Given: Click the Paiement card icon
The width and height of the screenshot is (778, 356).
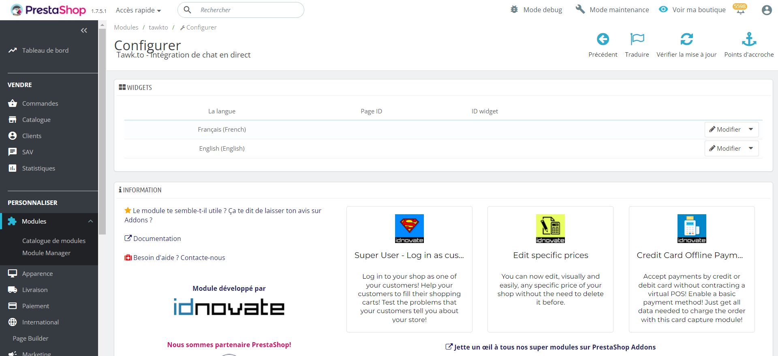Looking at the screenshot, I should 13,306.
